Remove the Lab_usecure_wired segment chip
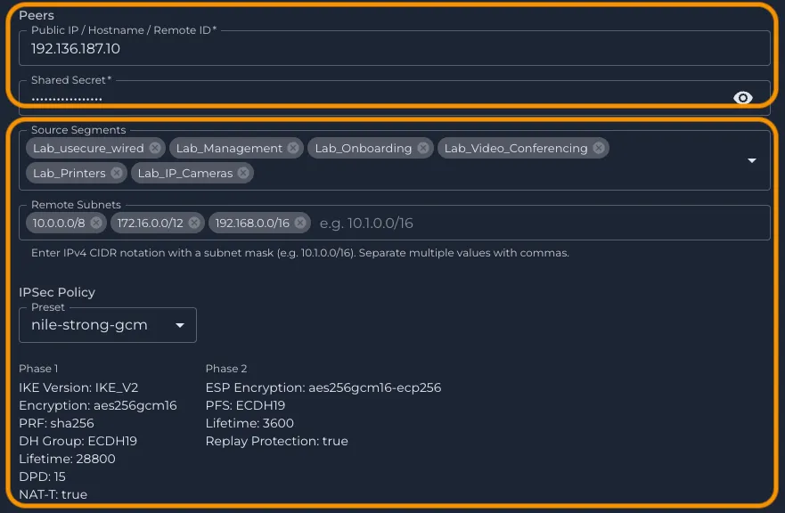This screenshot has width=785, height=513. coord(155,148)
